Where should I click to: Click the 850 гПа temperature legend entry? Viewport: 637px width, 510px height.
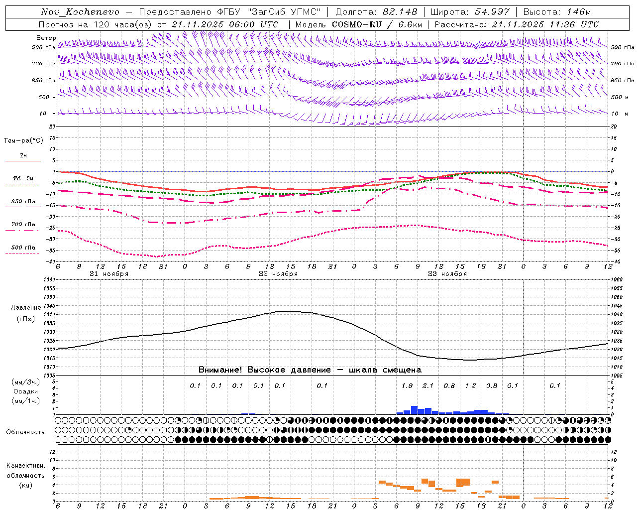tap(23, 202)
